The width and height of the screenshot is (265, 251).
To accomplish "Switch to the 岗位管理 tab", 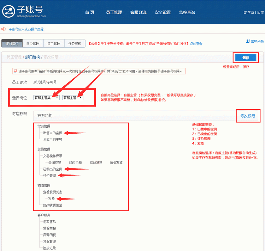I will (33, 43).
